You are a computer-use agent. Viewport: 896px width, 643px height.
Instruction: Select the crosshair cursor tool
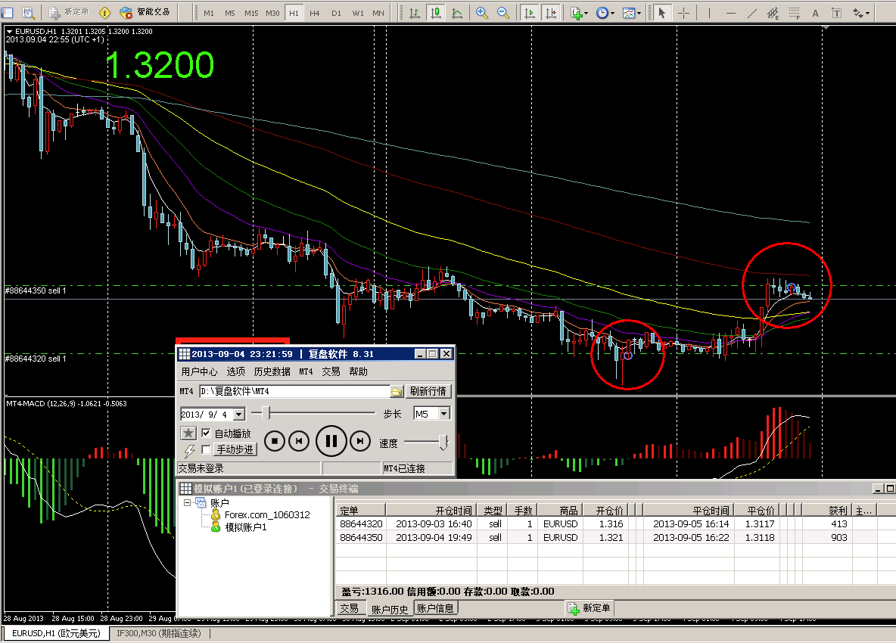pyautogui.click(x=683, y=13)
